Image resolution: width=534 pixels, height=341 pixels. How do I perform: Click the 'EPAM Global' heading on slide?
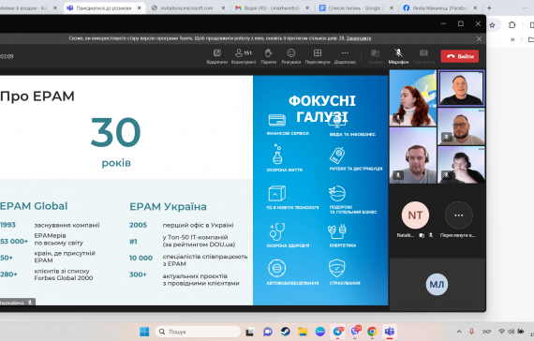[x=34, y=206]
